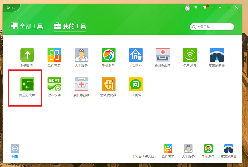Click the 编辑 edit icon at the bottom left
This screenshot has width=248, height=167.
(x=15, y=148)
